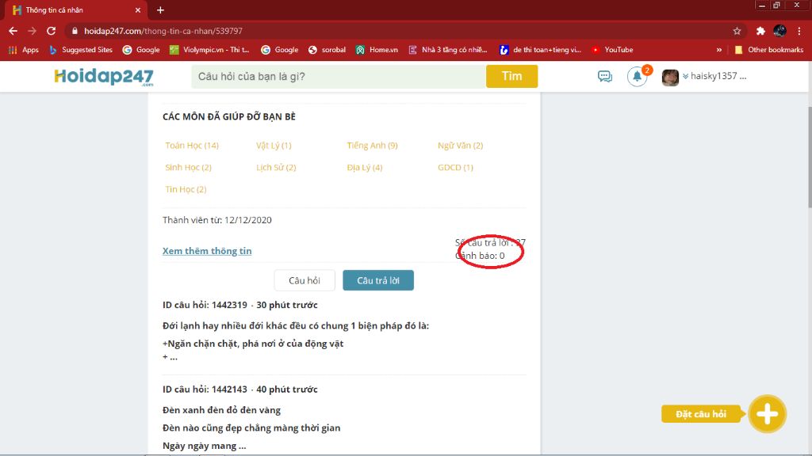Viewport: 812px width, 456px height.
Task: Click Xem thêm thông tin link
Action: (207, 251)
